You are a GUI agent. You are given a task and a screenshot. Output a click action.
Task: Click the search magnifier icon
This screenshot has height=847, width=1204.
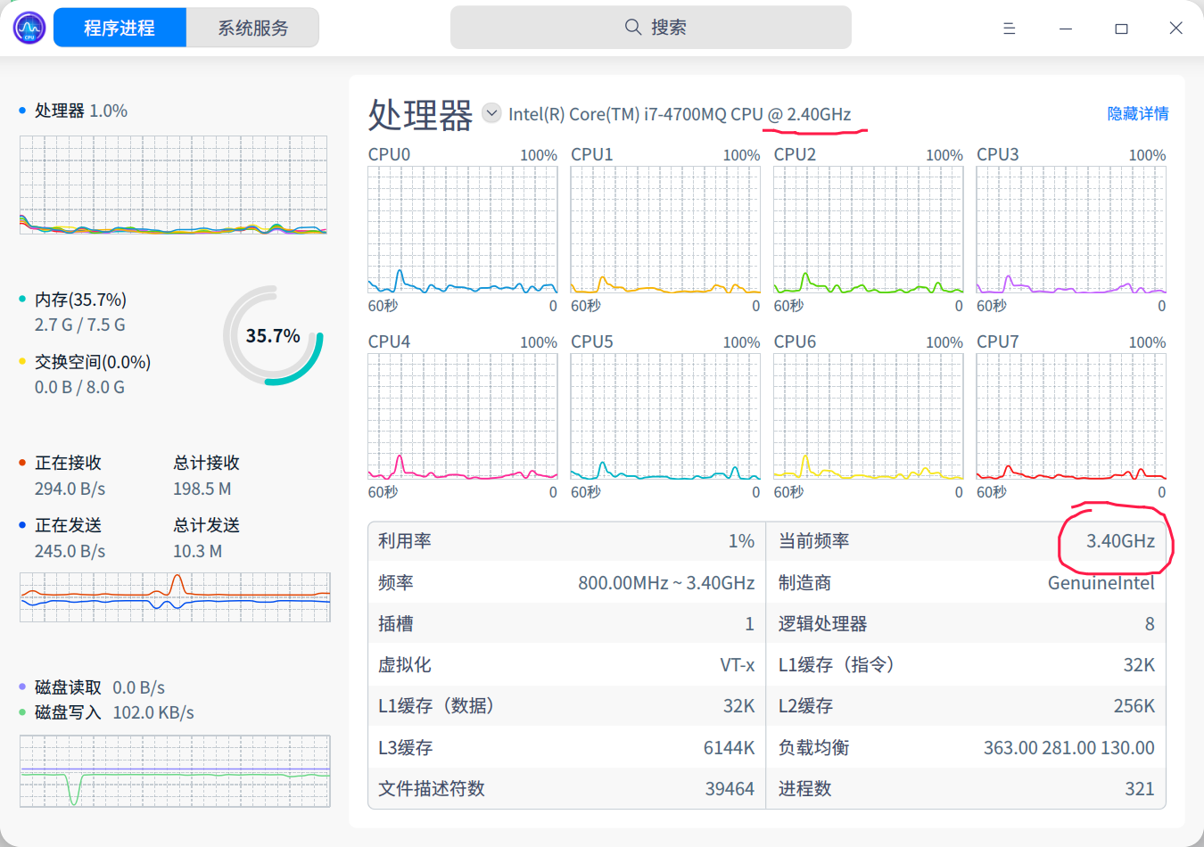[633, 27]
